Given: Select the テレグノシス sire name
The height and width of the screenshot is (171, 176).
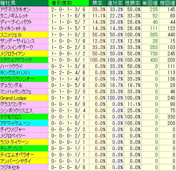Looking at the screenshot, I should 12,148.
